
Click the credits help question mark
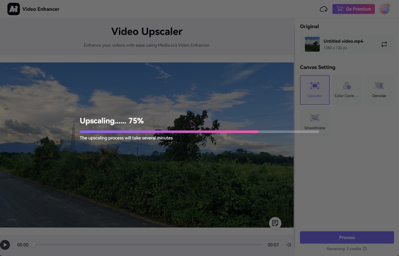(x=364, y=248)
